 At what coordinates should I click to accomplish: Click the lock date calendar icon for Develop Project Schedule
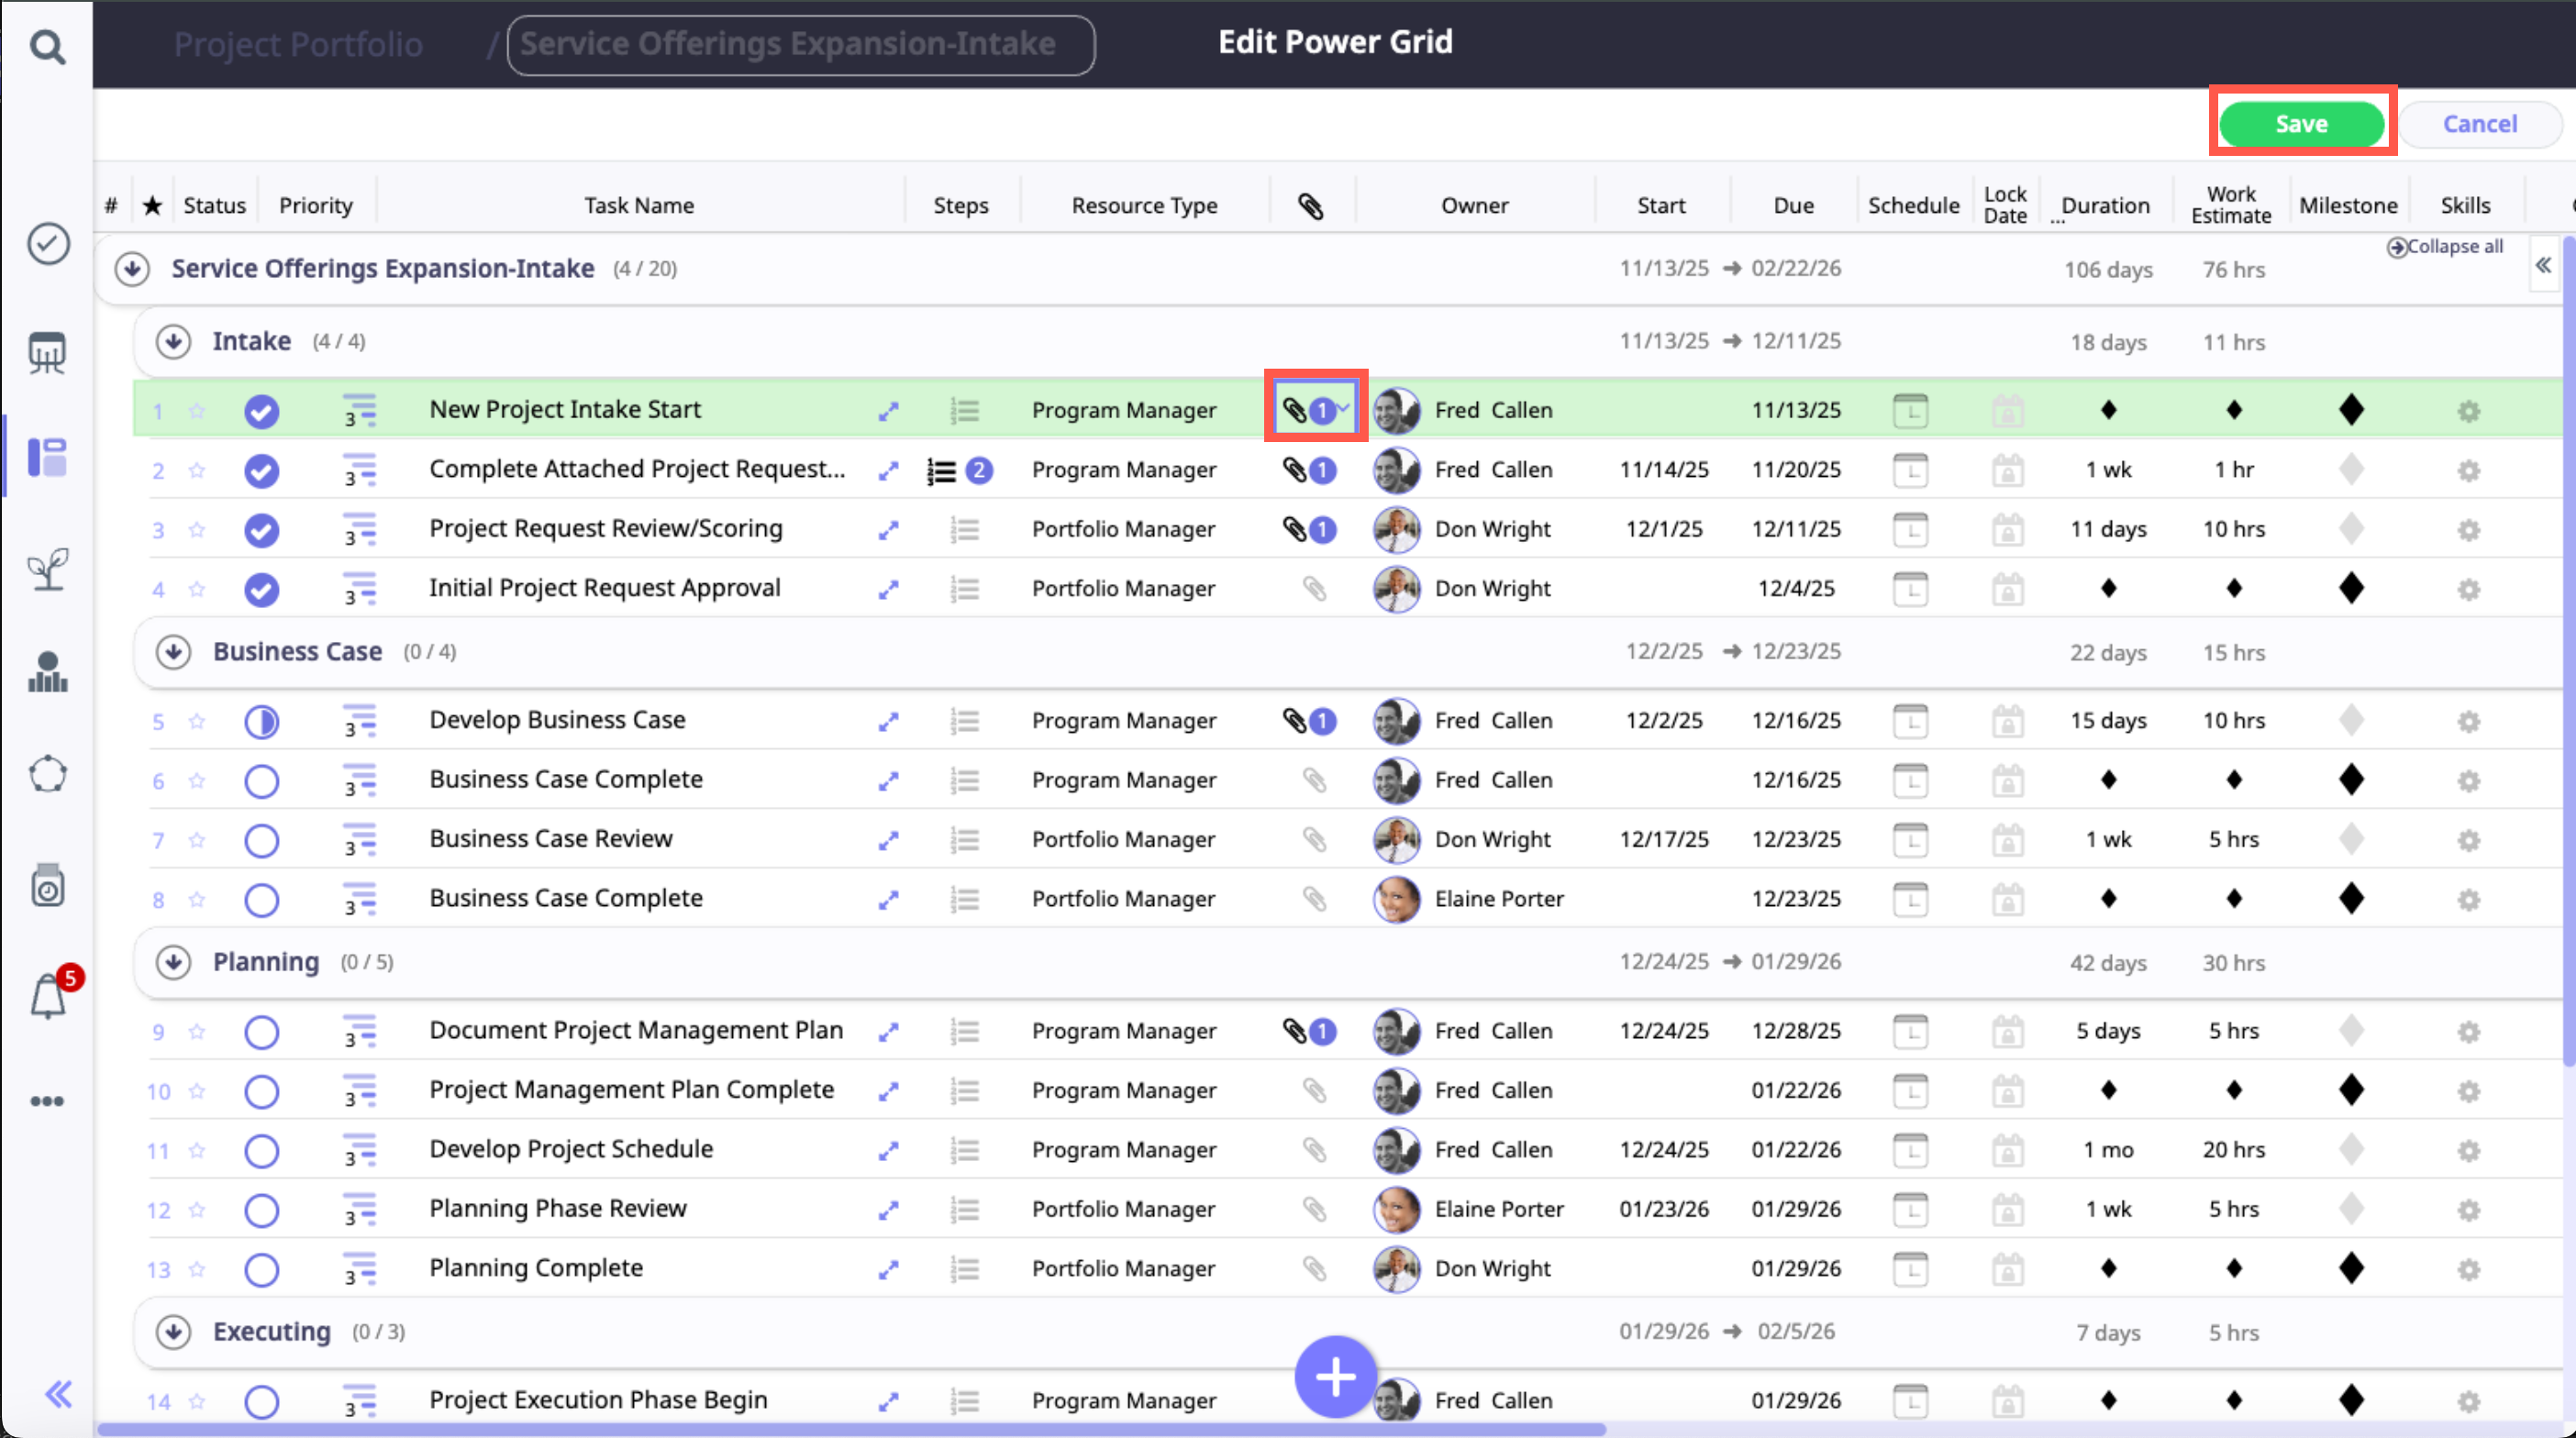pos(2007,1150)
